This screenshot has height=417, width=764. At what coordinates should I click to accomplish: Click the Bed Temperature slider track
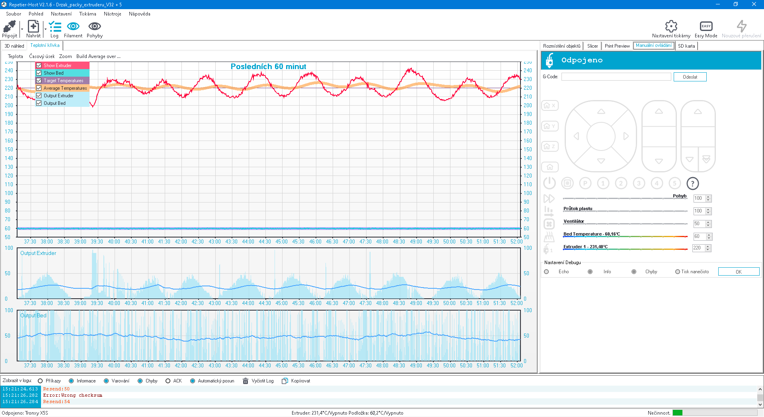[x=625, y=237]
